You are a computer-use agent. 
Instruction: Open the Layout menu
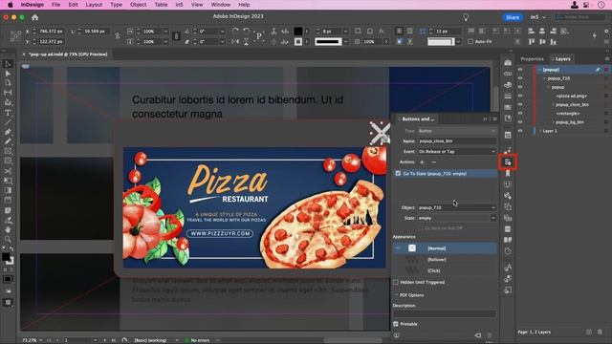(x=94, y=5)
